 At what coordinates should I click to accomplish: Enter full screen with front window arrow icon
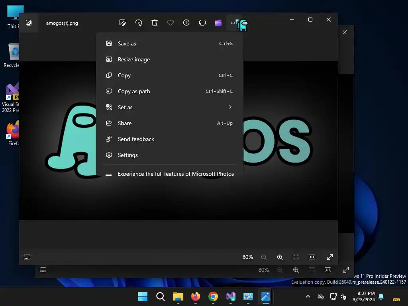click(330, 257)
